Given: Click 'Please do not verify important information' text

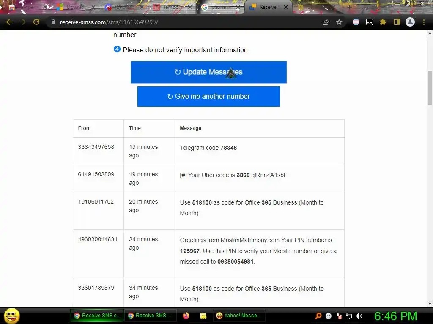Looking at the screenshot, I should coord(185,50).
